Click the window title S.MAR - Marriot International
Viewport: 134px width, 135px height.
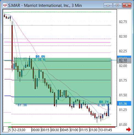pyautogui.click(x=45, y=6)
